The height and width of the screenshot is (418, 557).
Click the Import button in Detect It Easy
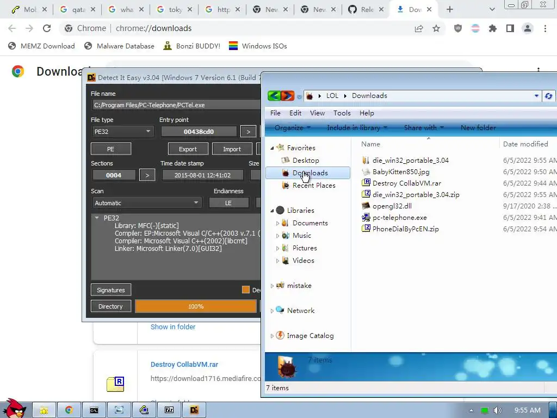232,149
